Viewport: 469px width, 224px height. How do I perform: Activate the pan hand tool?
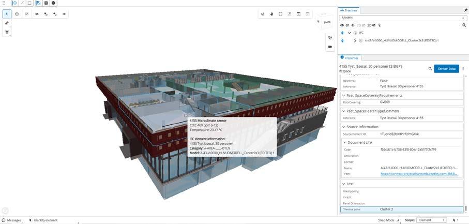(271, 14)
